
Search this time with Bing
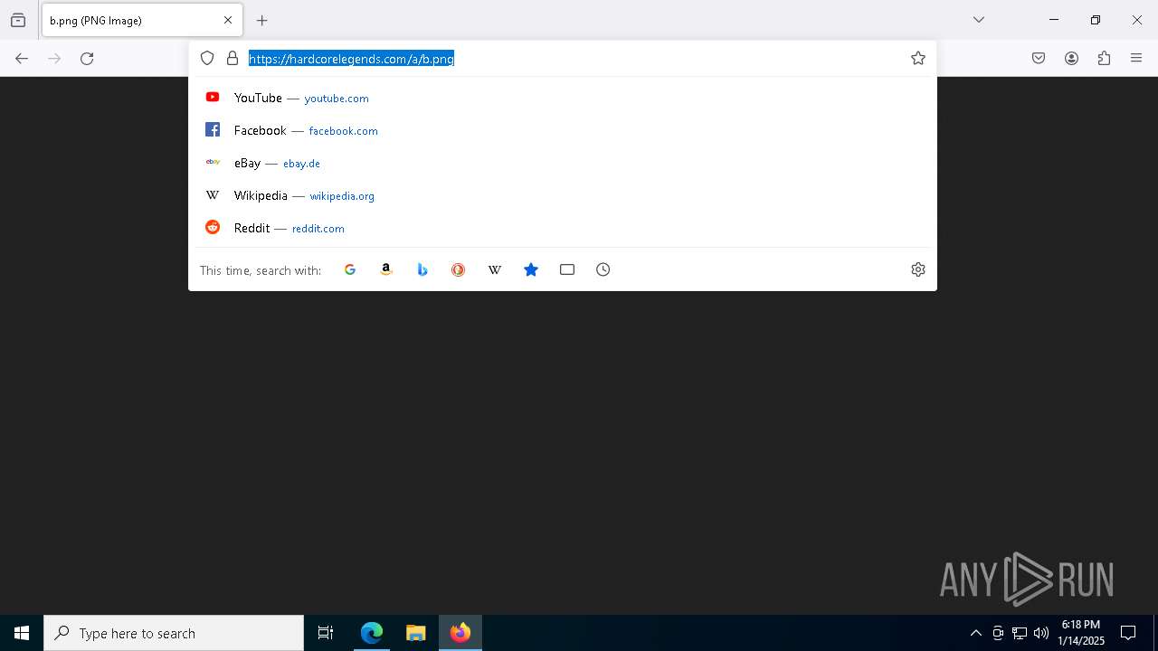pos(422,269)
